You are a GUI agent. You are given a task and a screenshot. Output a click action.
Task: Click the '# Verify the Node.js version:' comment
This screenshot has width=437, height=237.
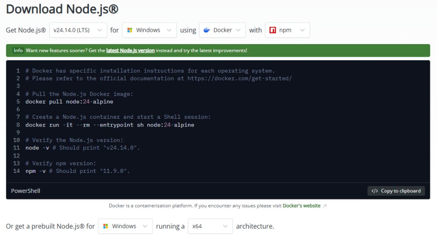tap(74, 140)
